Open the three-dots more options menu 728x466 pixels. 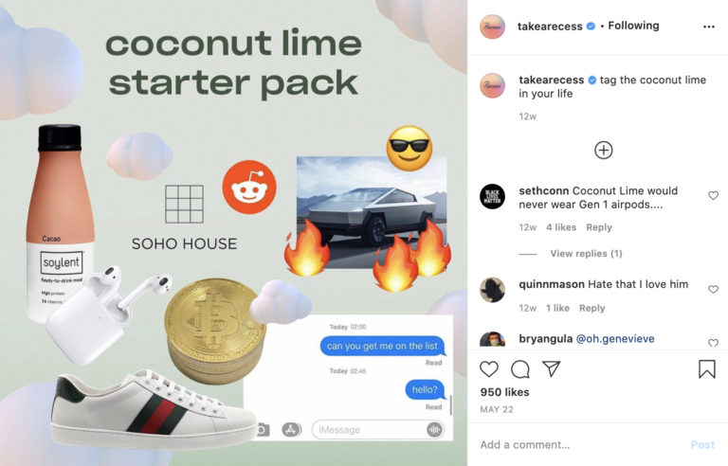[x=708, y=27]
